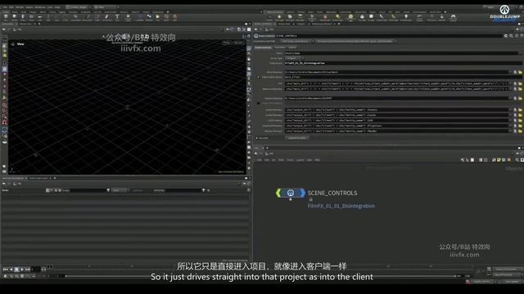Click the button at parameter pane bottom
The image size is (524, 294).
tap(297, 138)
